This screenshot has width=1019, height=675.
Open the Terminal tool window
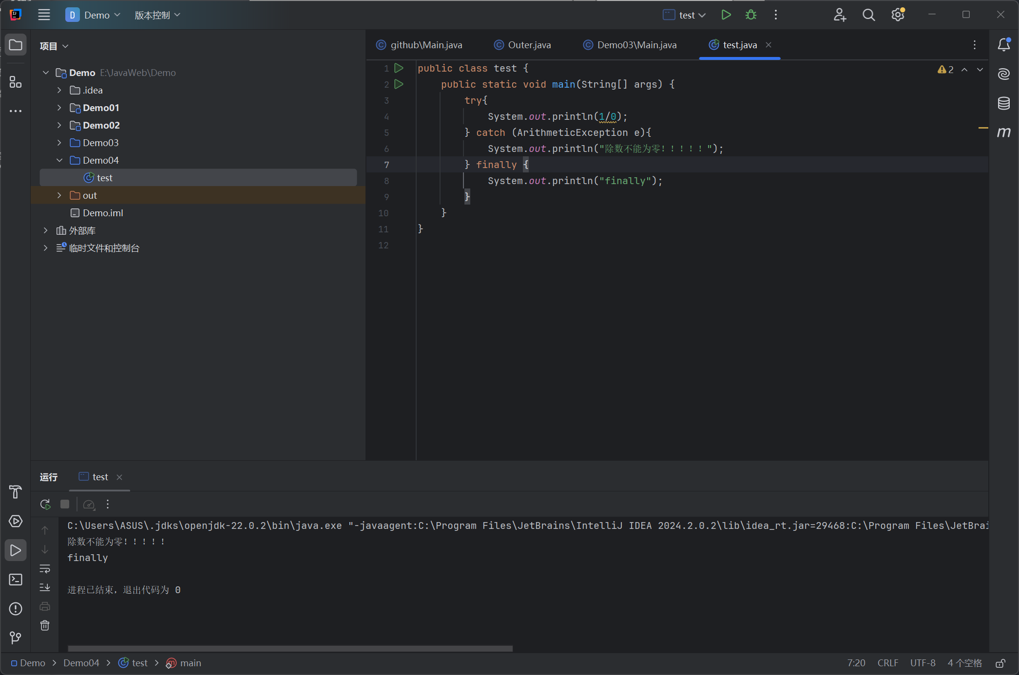point(16,580)
